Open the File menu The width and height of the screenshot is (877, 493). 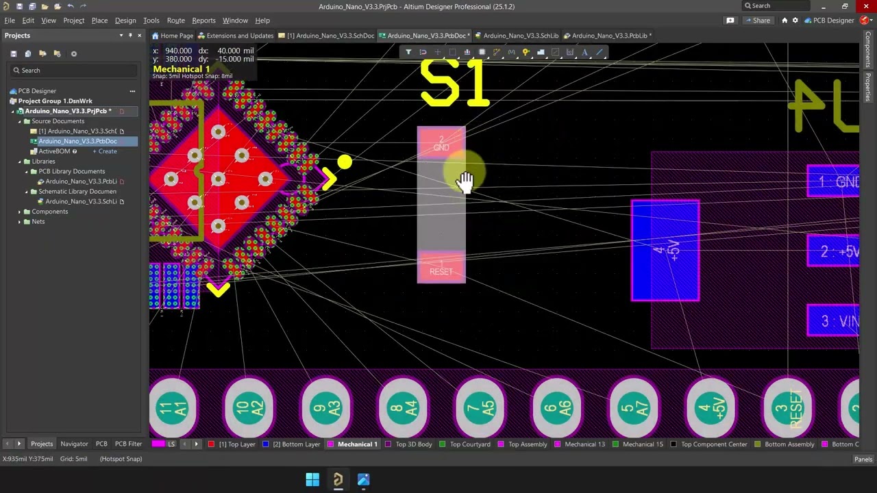[x=10, y=21]
